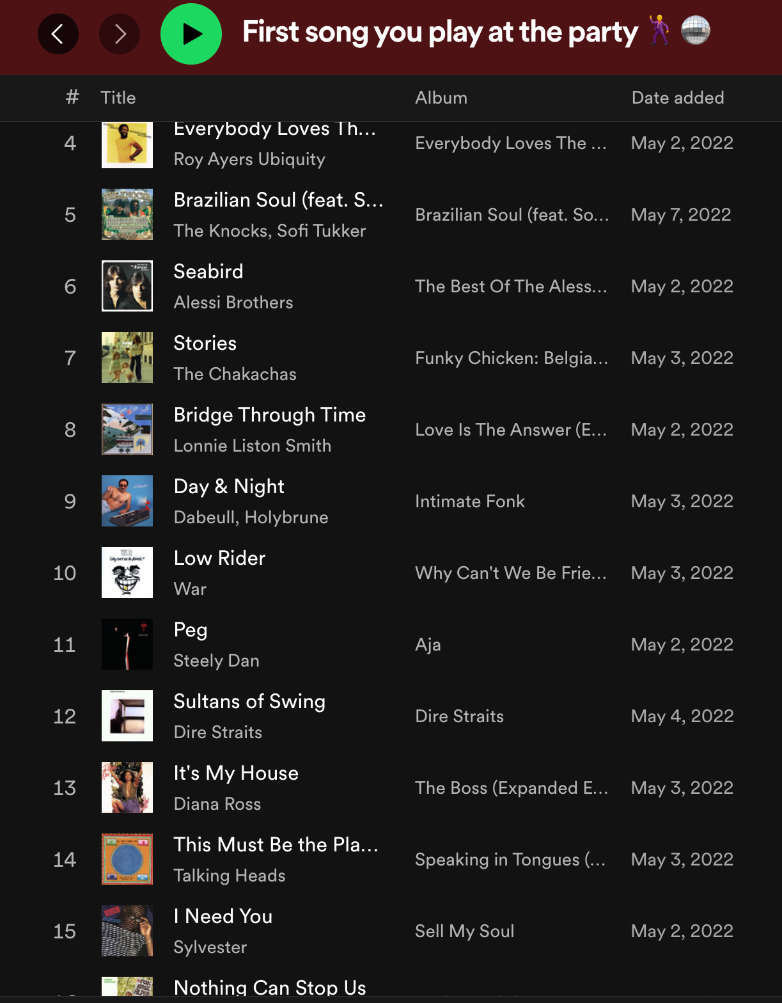The height and width of the screenshot is (1003, 782).
Task: Select the track 'Seabird' by Alessi Brothers
Action: pos(208,271)
